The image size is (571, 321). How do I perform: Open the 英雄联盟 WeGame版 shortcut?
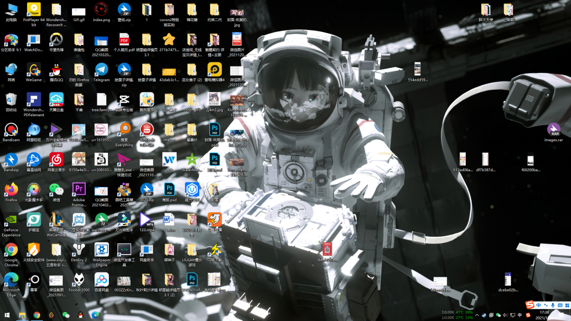click(56, 225)
